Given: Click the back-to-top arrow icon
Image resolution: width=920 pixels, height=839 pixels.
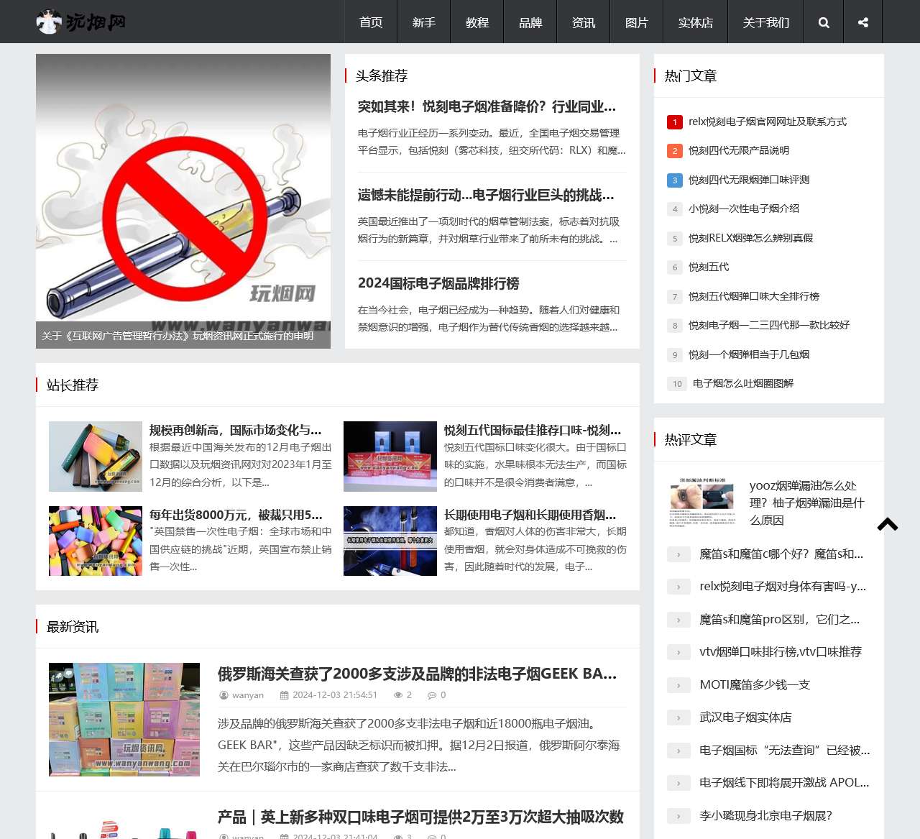Looking at the screenshot, I should tap(888, 524).
